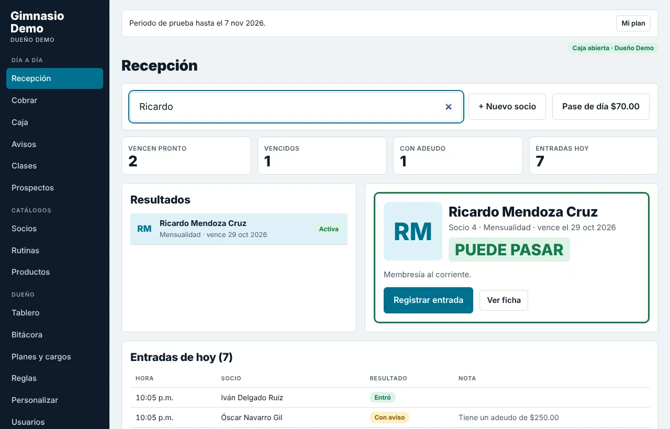Click the Ver ficha button
Viewport: 670px width, 429px height.
tap(504, 300)
